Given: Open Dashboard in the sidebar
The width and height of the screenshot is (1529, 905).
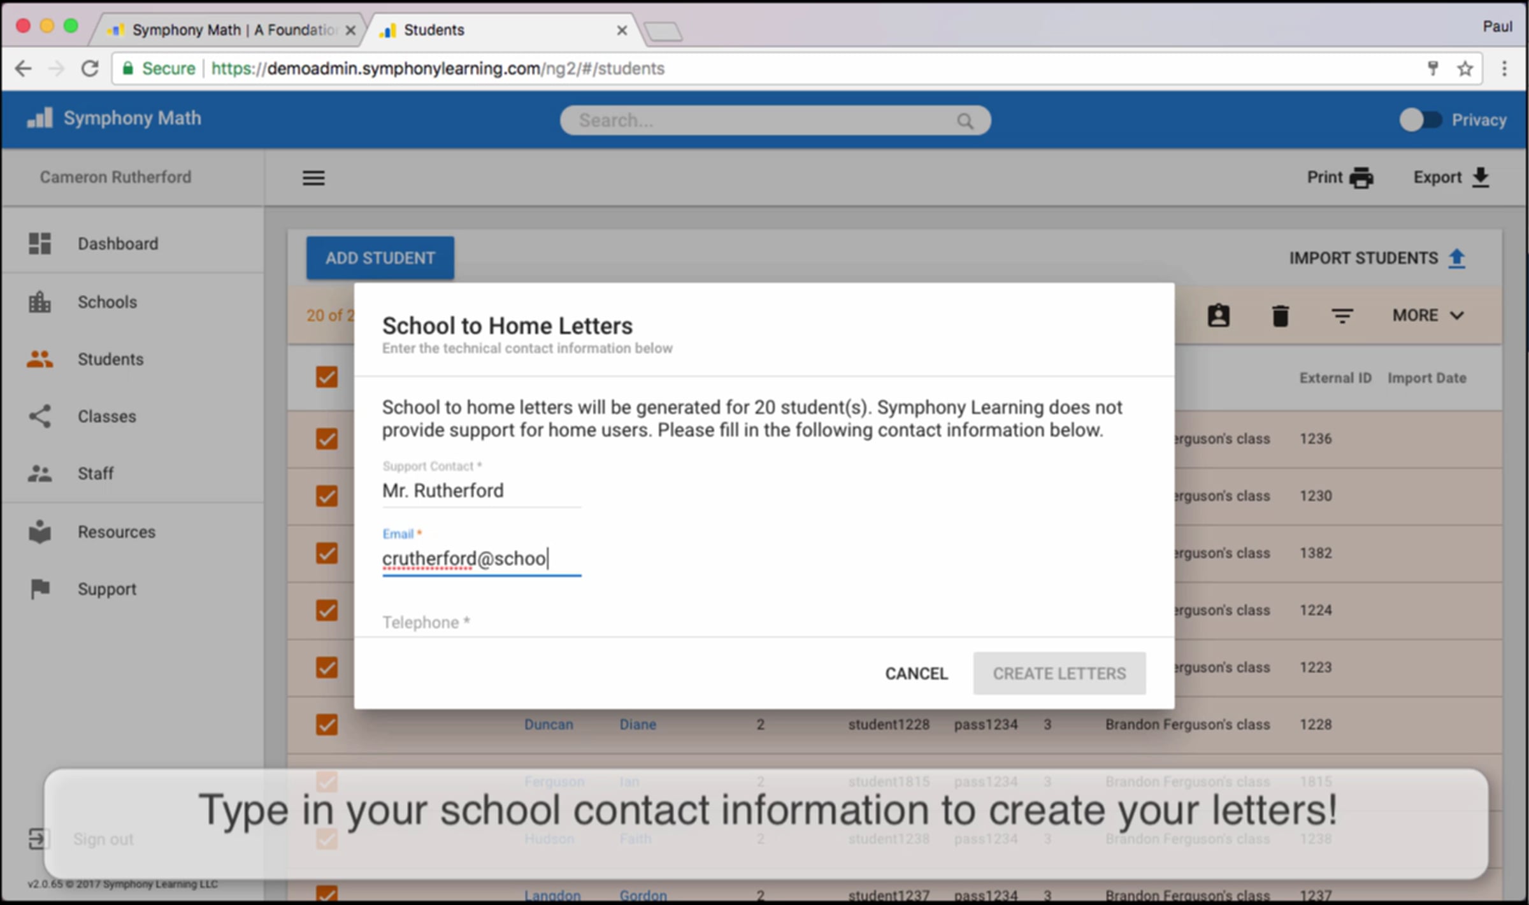Looking at the screenshot, I should (133, 243).
